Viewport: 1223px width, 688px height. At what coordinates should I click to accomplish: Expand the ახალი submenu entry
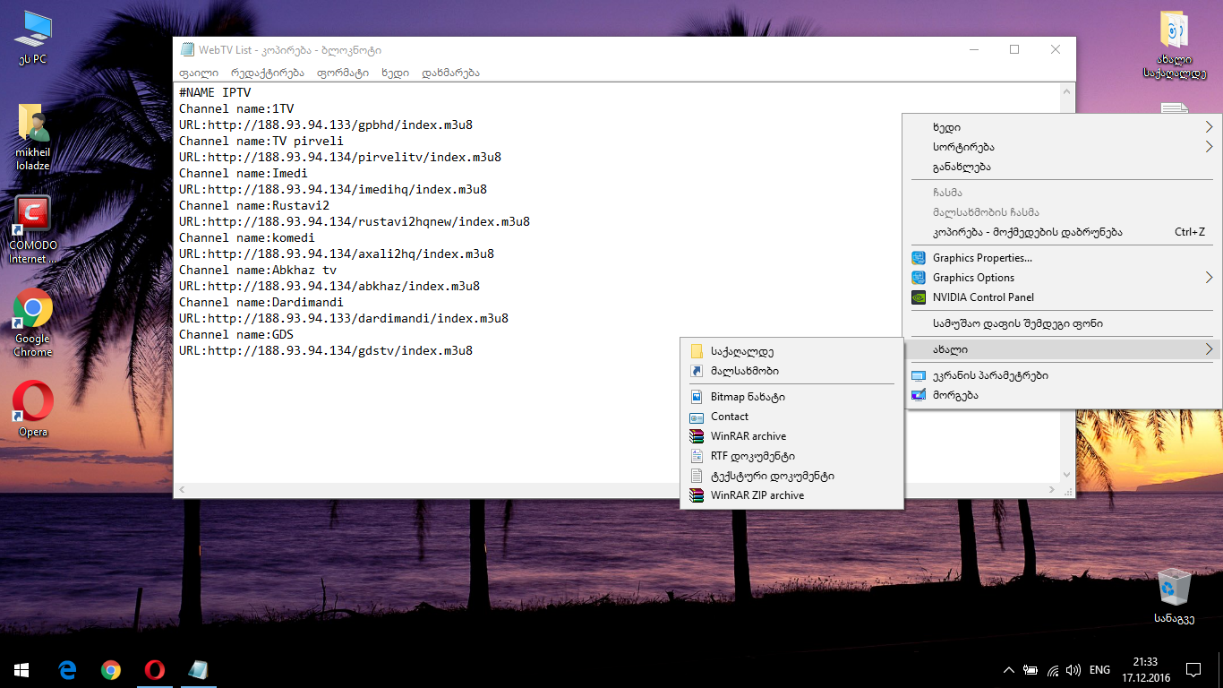[x=1062, y=349]
